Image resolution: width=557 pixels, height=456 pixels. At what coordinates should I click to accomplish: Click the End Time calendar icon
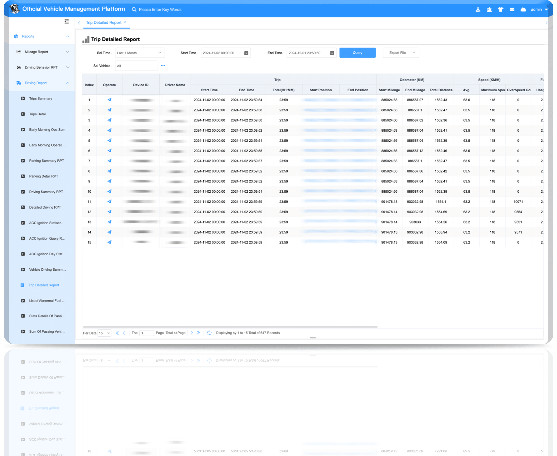(332, 53)
